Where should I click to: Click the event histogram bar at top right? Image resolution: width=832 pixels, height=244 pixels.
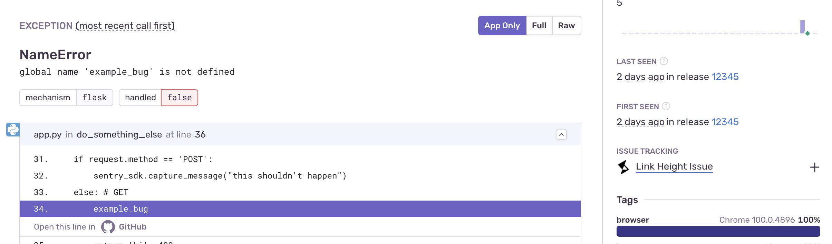click(x=802, y=27)
